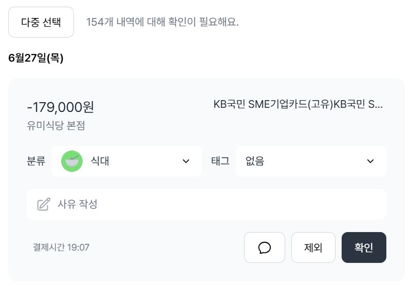Expand the 없음 tag chevron arrow

point(370,161)
